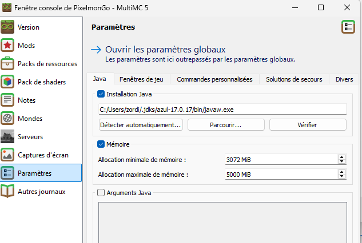The width and height of the screenshot is (362, 243).
Task: Toggle the Mémoire checkbox
Action: pyautogui.click(x=101, y=145)
